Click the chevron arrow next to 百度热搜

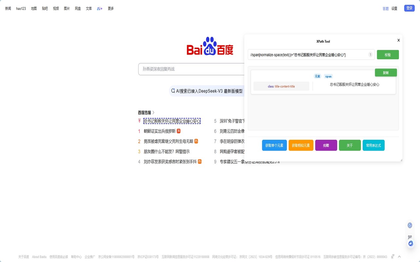(153, 112)
